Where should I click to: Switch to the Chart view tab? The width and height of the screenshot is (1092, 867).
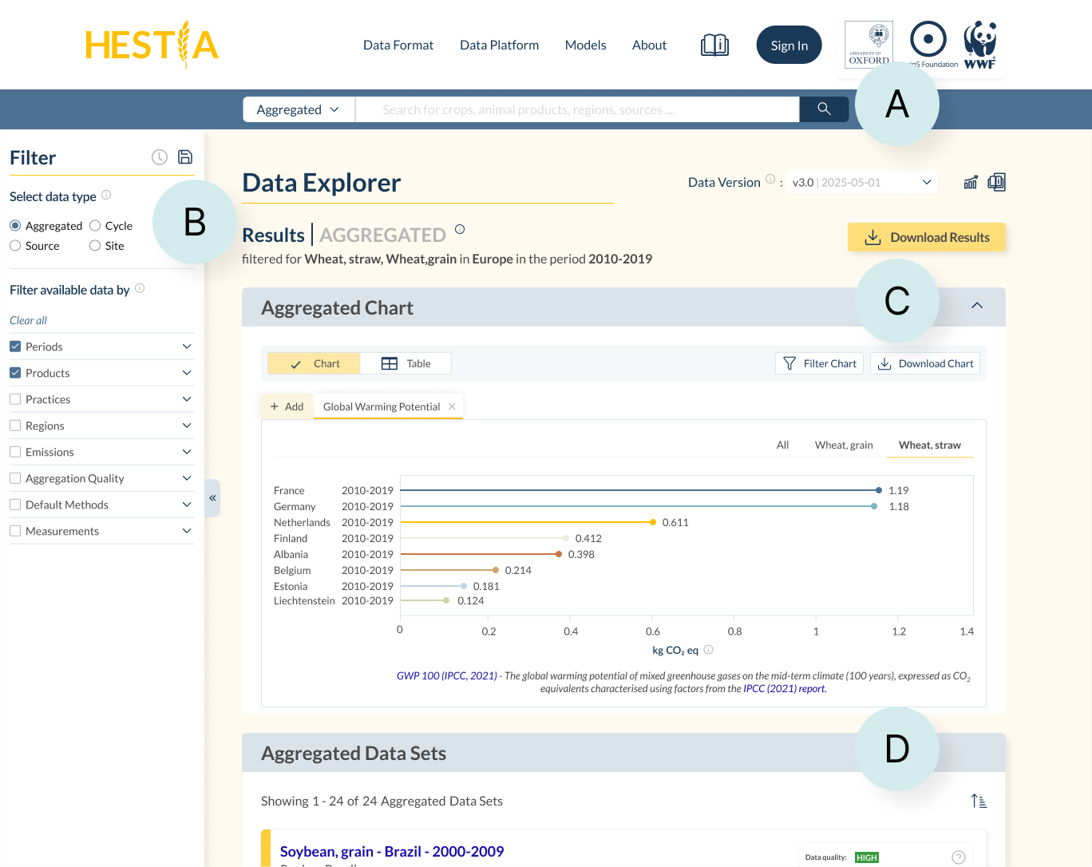(x=314, y=363)
